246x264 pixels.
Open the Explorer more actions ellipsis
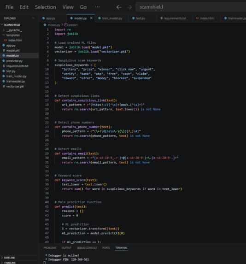point(33,18)
